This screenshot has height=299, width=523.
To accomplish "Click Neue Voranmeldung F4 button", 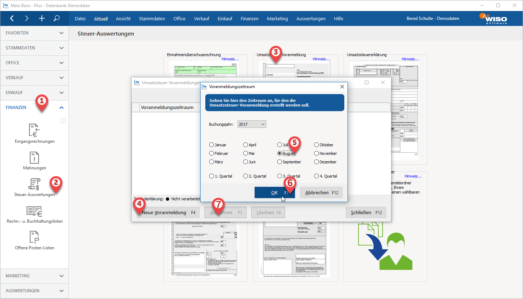I will coord(168,212).
